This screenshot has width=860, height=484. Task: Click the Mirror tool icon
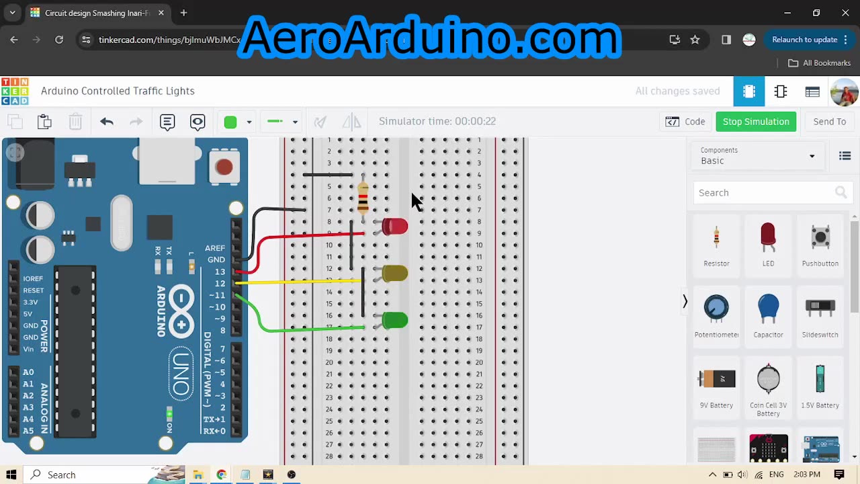click(x=351, y=122)
